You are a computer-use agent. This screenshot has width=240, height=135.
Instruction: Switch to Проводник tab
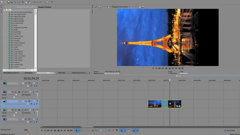pos(28,73)
